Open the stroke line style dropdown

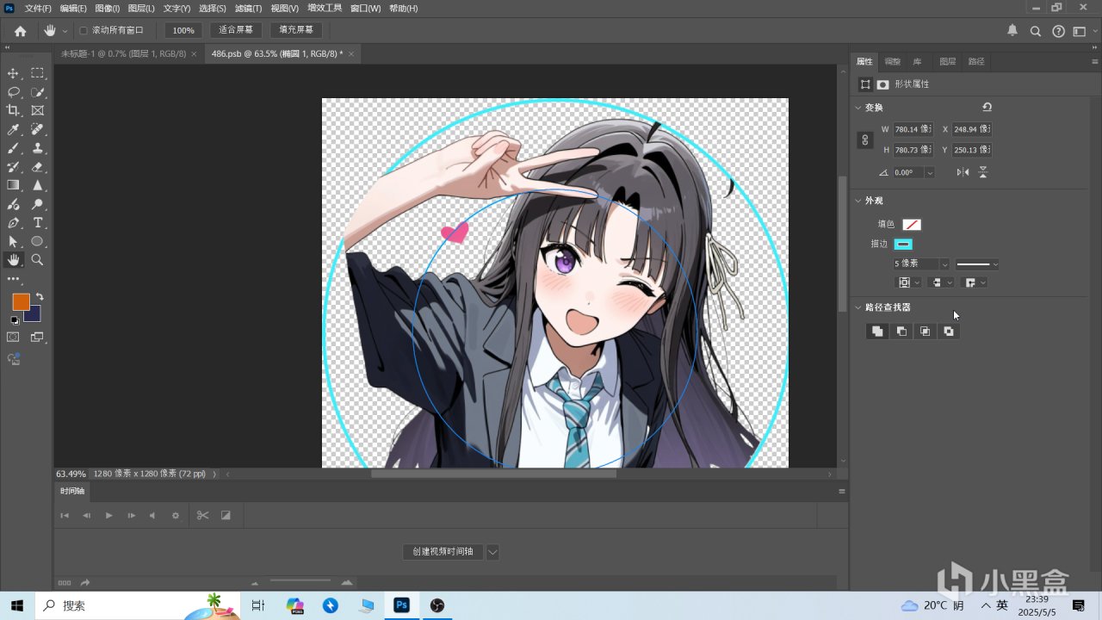click(x=977, y=264)
